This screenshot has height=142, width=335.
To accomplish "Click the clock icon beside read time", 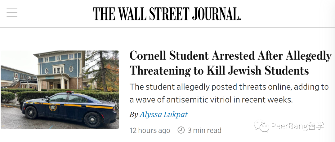I will pos(181,130).
